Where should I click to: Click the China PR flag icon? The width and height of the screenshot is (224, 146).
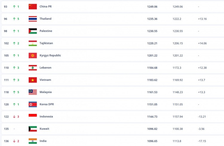pos(33,7)
